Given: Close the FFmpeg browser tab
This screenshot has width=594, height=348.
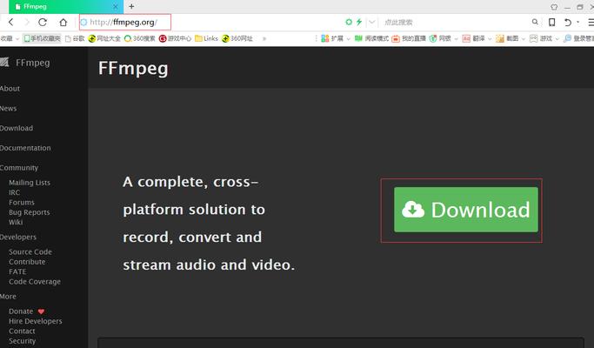Looking at the screenshot, I should (x=116, y=6).
